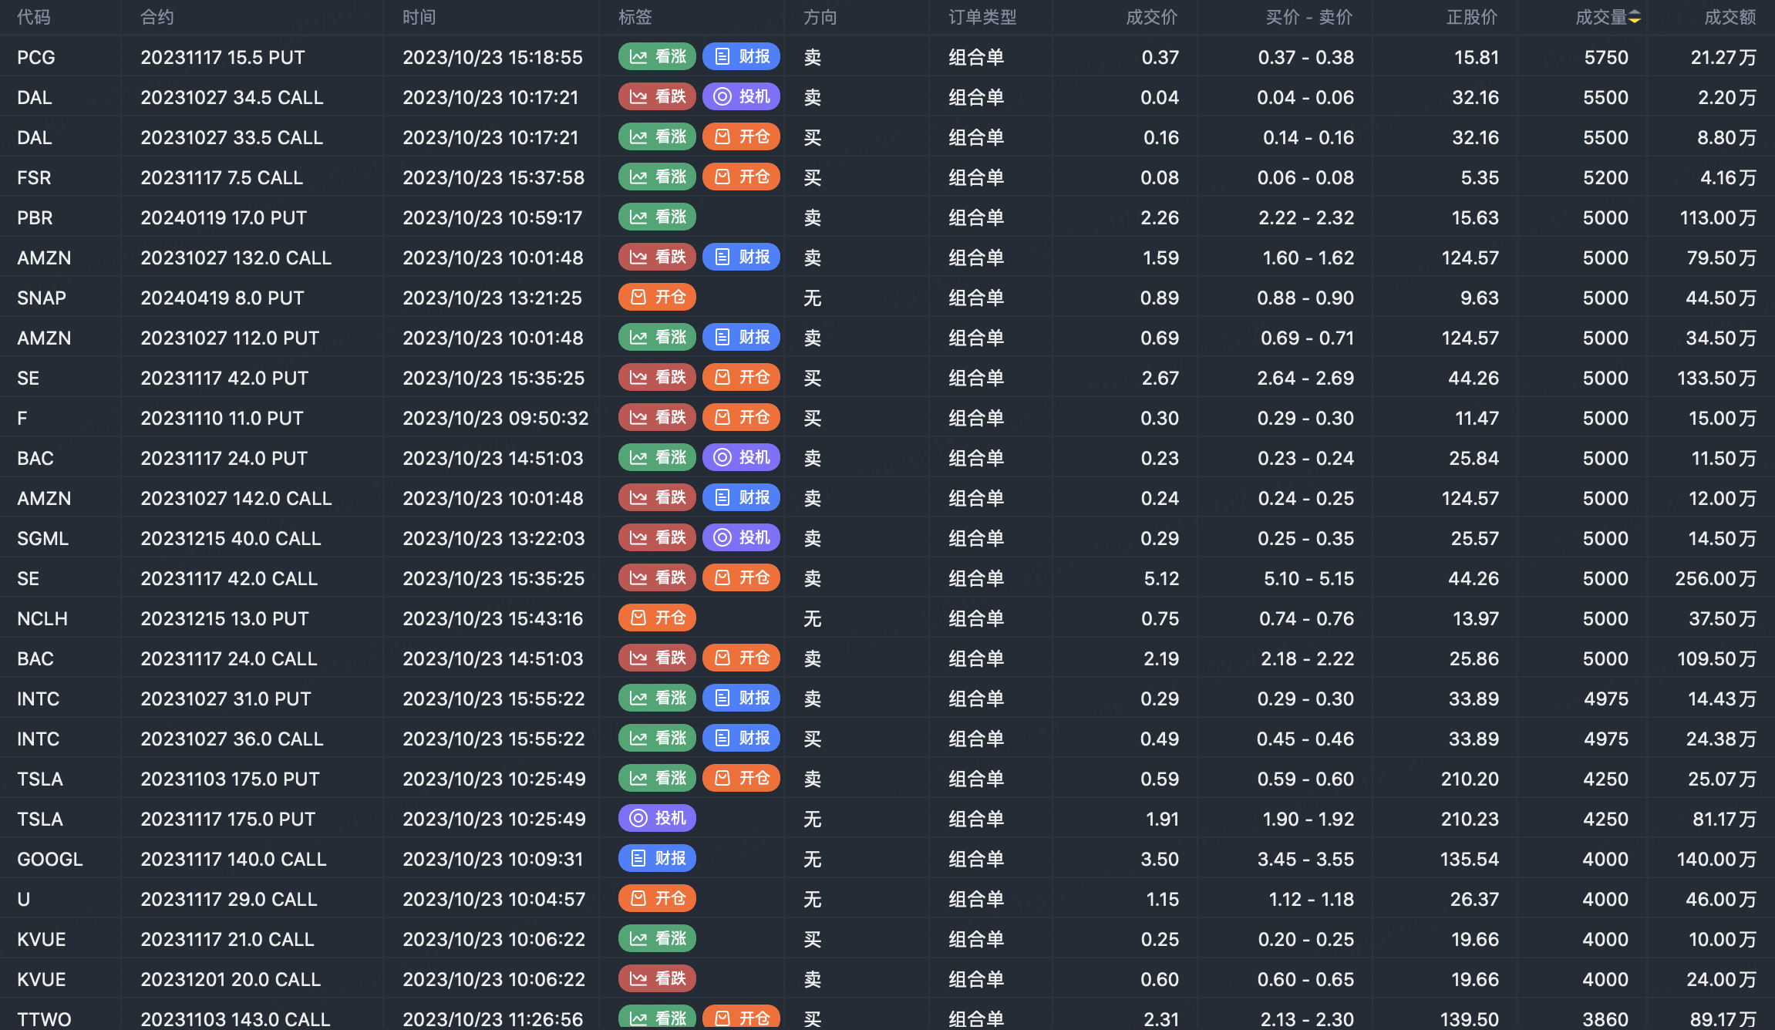Click the 113.00万 amount cell

1718,217
